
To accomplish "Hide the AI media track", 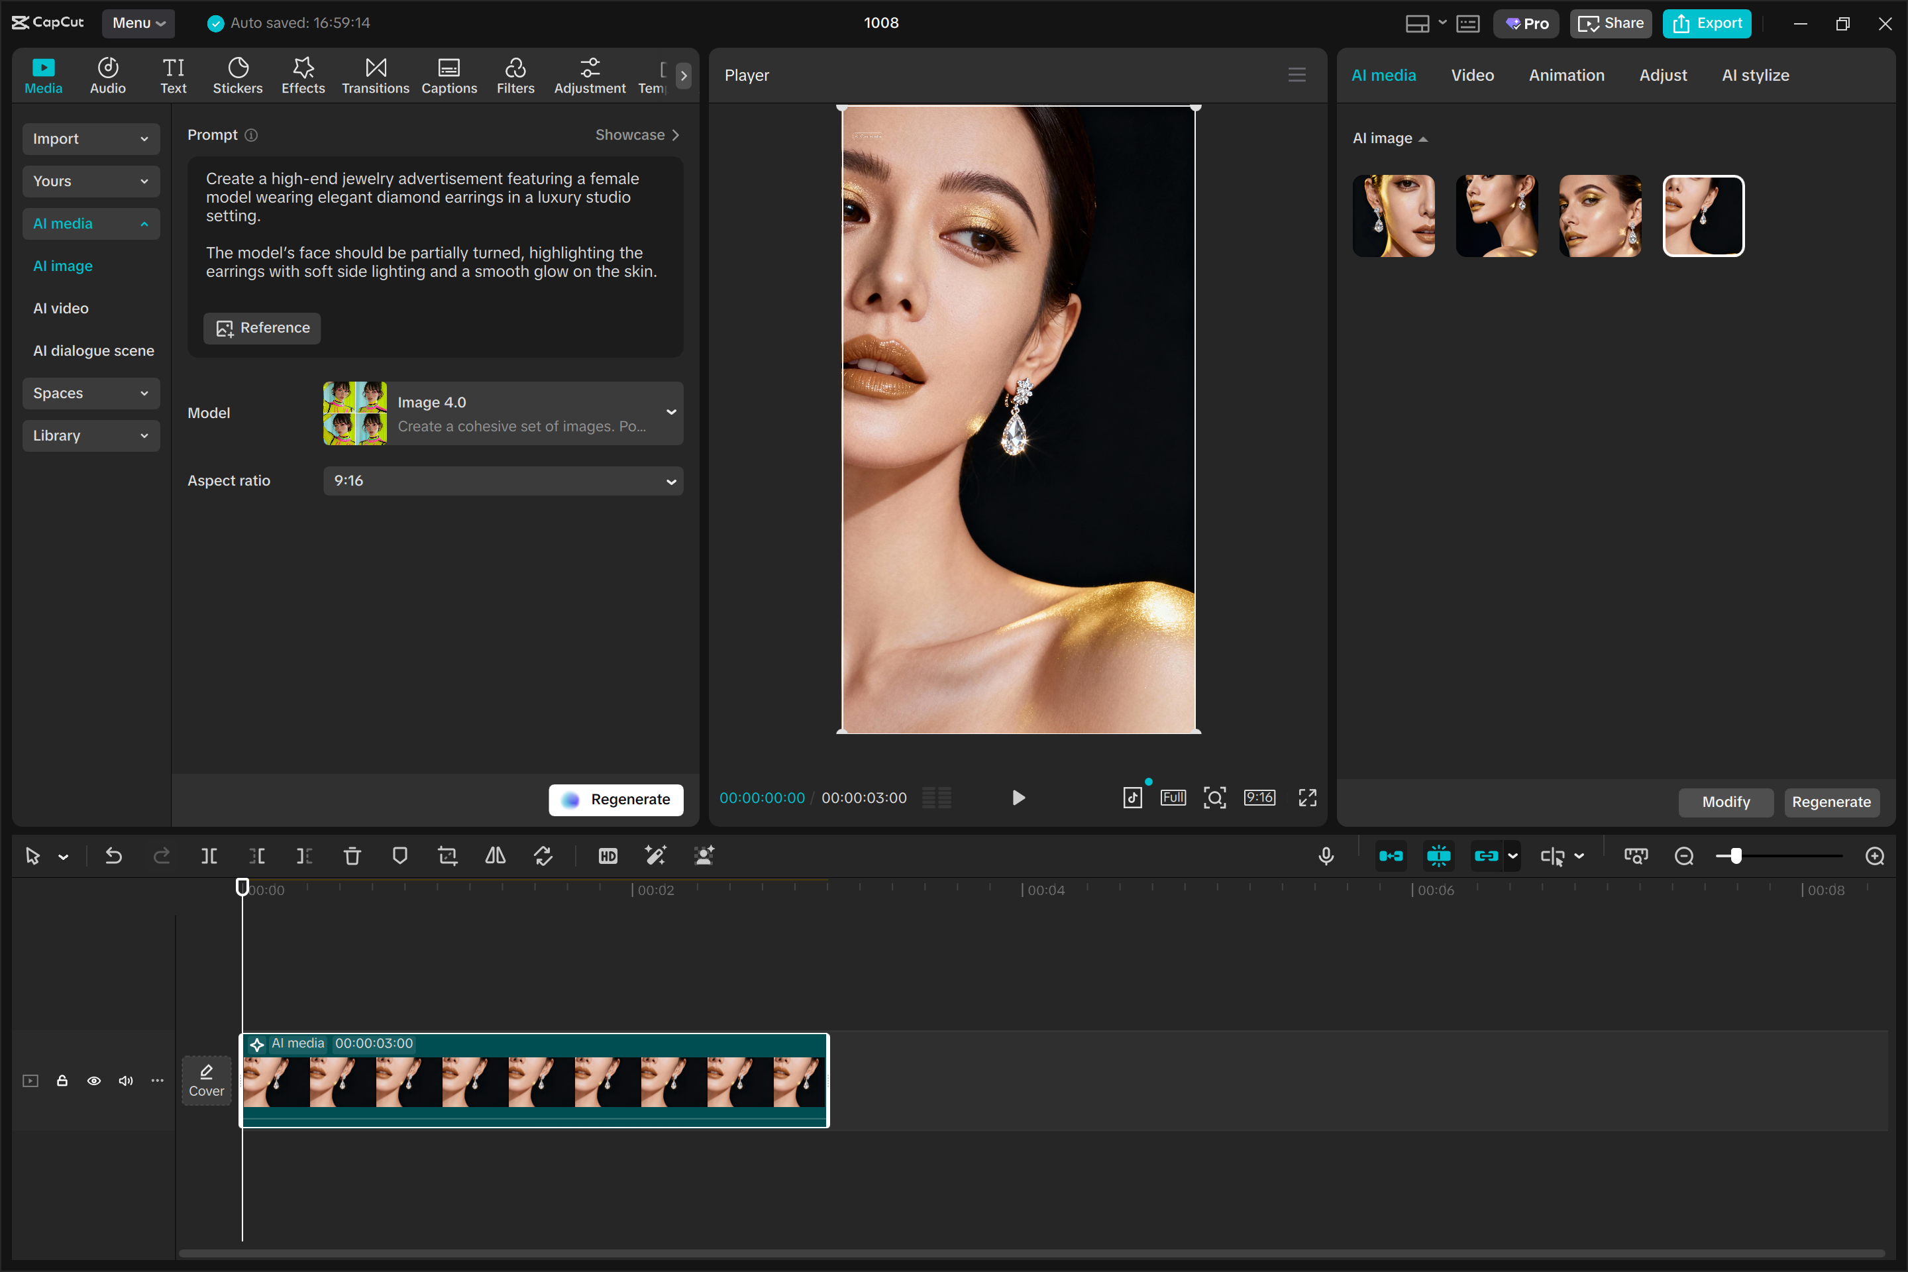I will (x=94, y=1081).
